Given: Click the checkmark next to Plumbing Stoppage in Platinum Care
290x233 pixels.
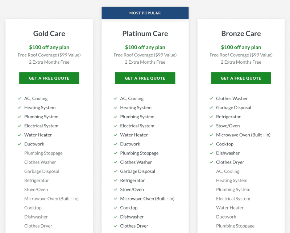Looking at the screenshot, I should tap(115, 153).
